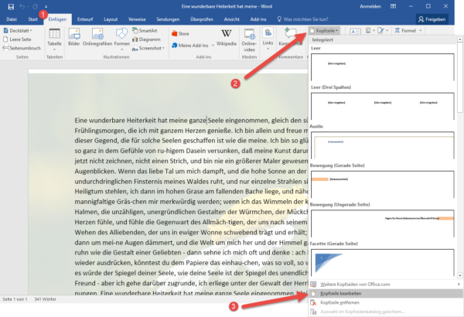Insert a Seitenumbruch

[22, 48]
